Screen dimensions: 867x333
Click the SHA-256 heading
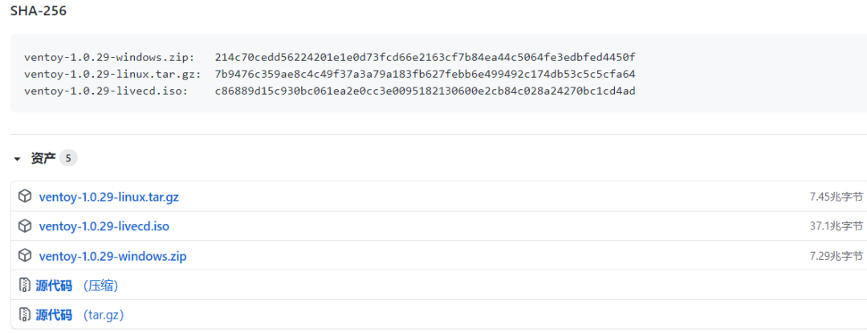pyautogui.click(x=39, y=11)
